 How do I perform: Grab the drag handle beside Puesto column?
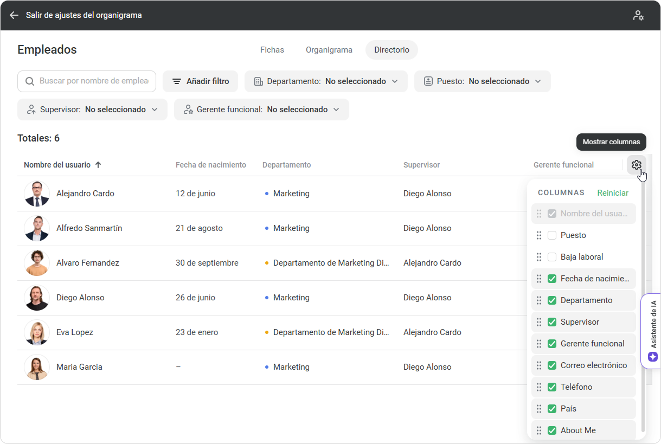539,235
